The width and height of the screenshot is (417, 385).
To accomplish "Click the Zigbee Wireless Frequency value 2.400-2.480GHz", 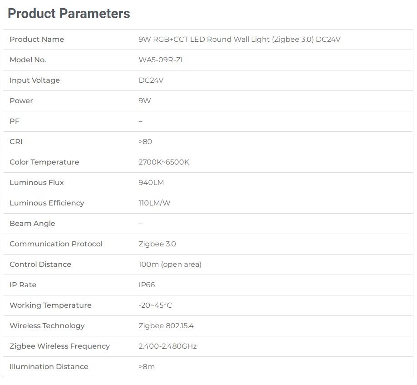I will [x=167, y=346].
